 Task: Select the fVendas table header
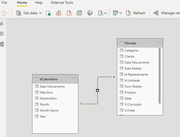[140, 43]
